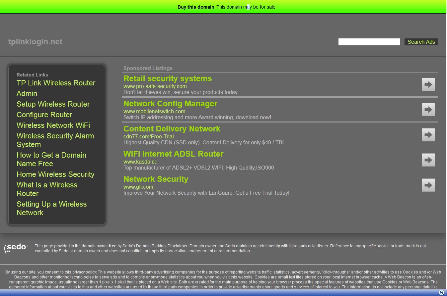Click 'Highest Quality CDN (SSD only)' description
Screen dimensions: 447x296
coord(204,143)
